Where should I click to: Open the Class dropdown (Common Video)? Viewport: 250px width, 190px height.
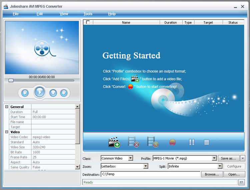pyautogui.click(x=131, y=158)
